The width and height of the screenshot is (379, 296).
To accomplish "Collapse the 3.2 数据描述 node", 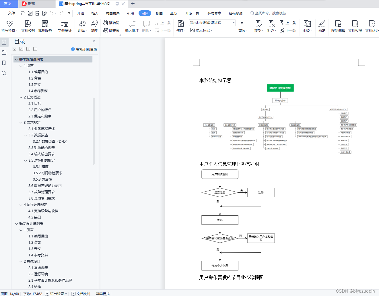I will click(x=26, y=135).
